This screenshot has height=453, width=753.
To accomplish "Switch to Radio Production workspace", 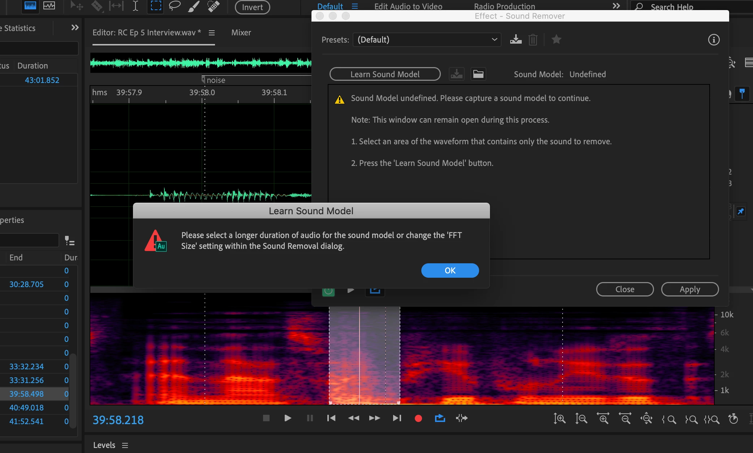I will tap(504, 6).
